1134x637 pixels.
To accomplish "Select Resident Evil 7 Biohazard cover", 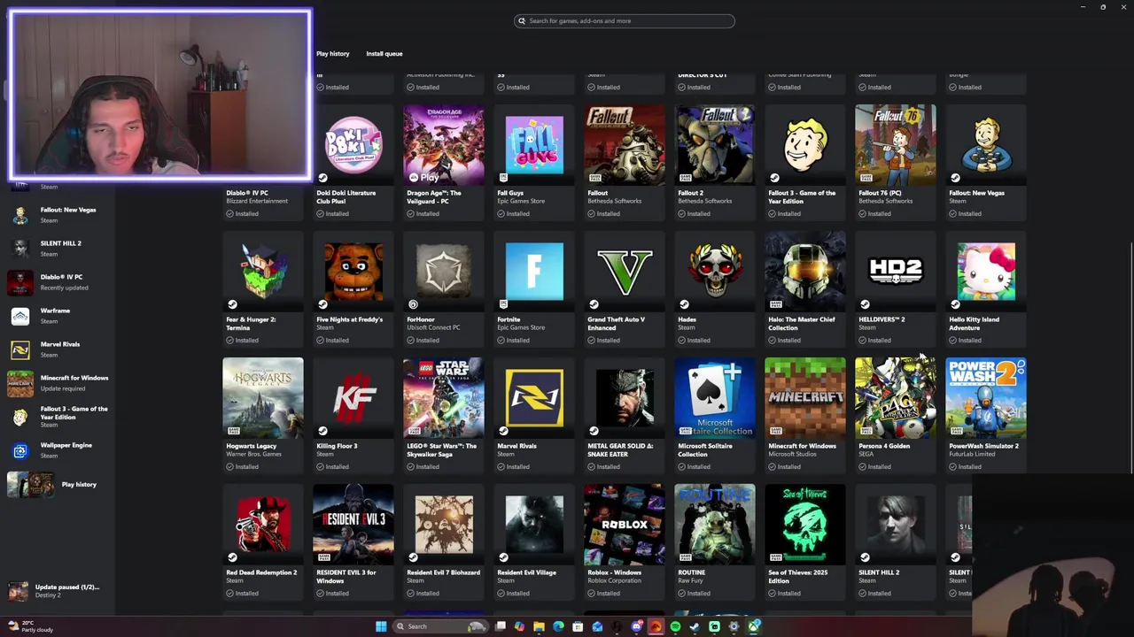I will point(444,525).
